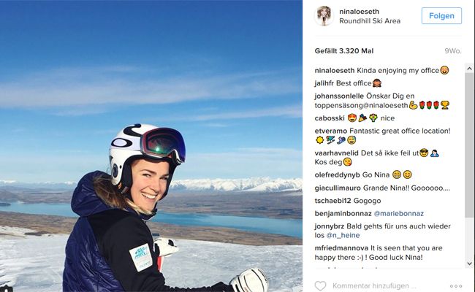The width and height of the screenshot is (475, 292).
Task: Open commenter cabosski's profile
Action: 330,118
